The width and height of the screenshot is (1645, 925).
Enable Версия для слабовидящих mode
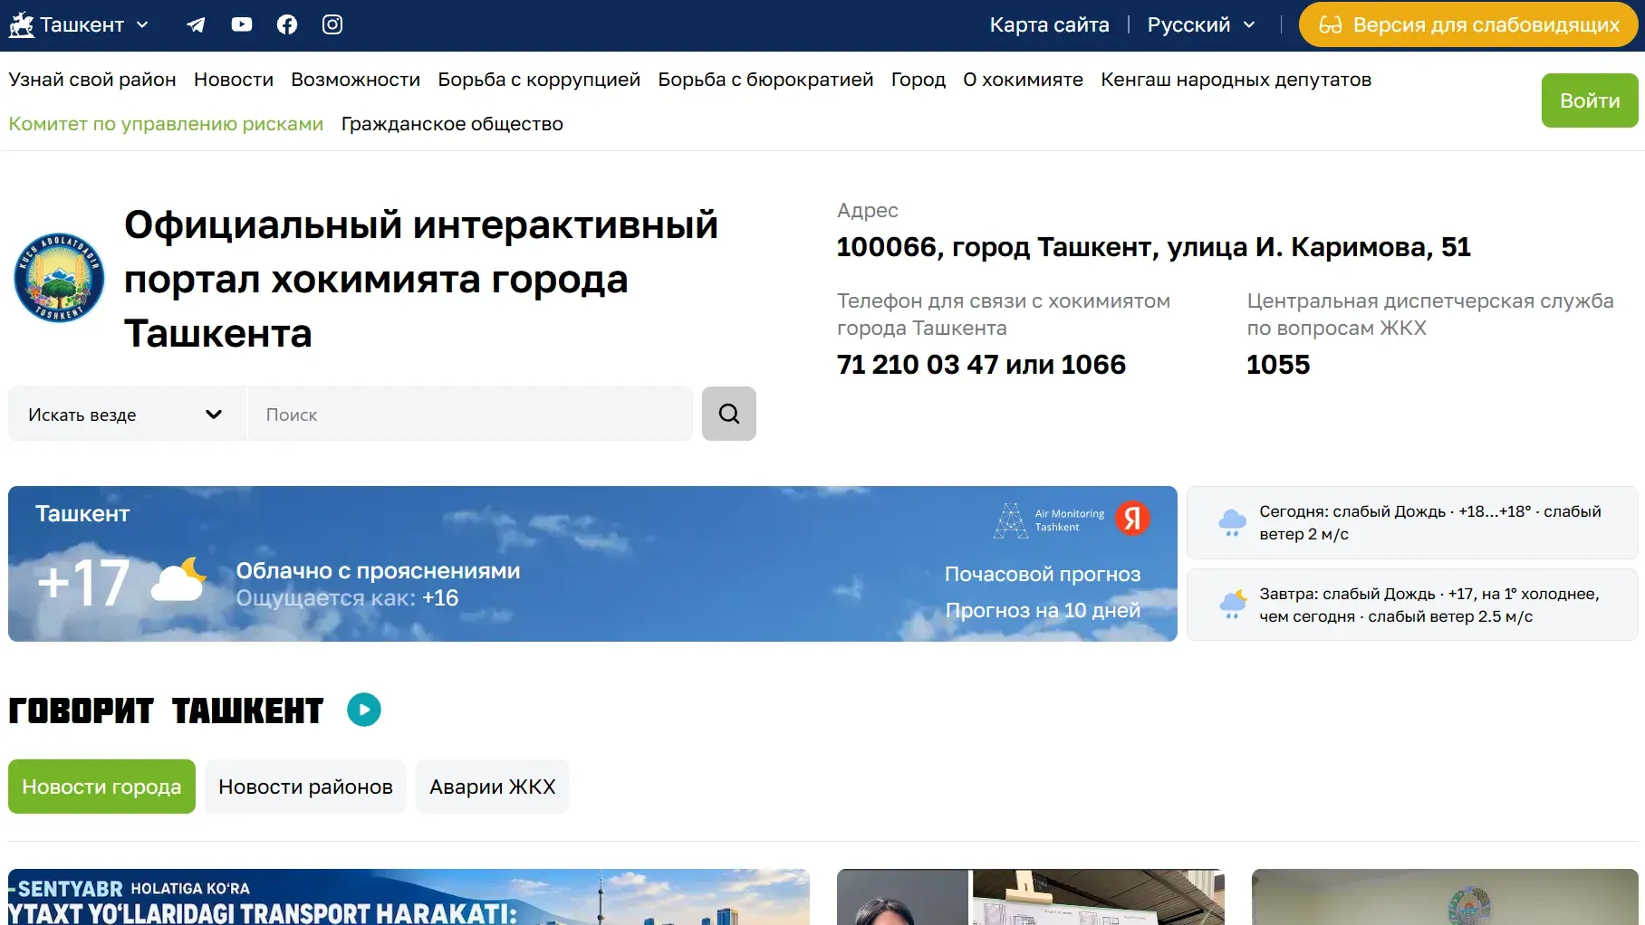[1468, 24]
